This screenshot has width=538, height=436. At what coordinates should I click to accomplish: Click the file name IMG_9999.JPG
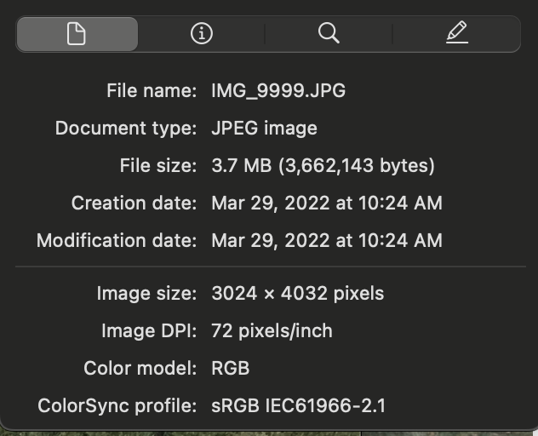278,91
